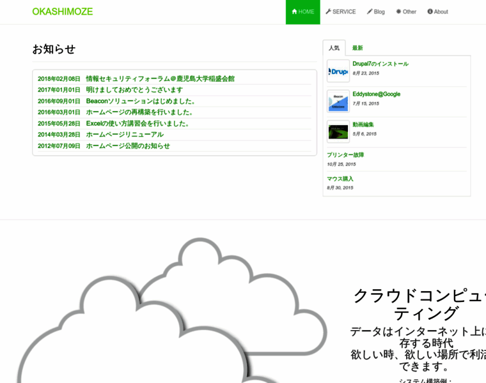Click the date 2014年03月28日
Screen dimensions: 486x383
click(x=59, y=135)
